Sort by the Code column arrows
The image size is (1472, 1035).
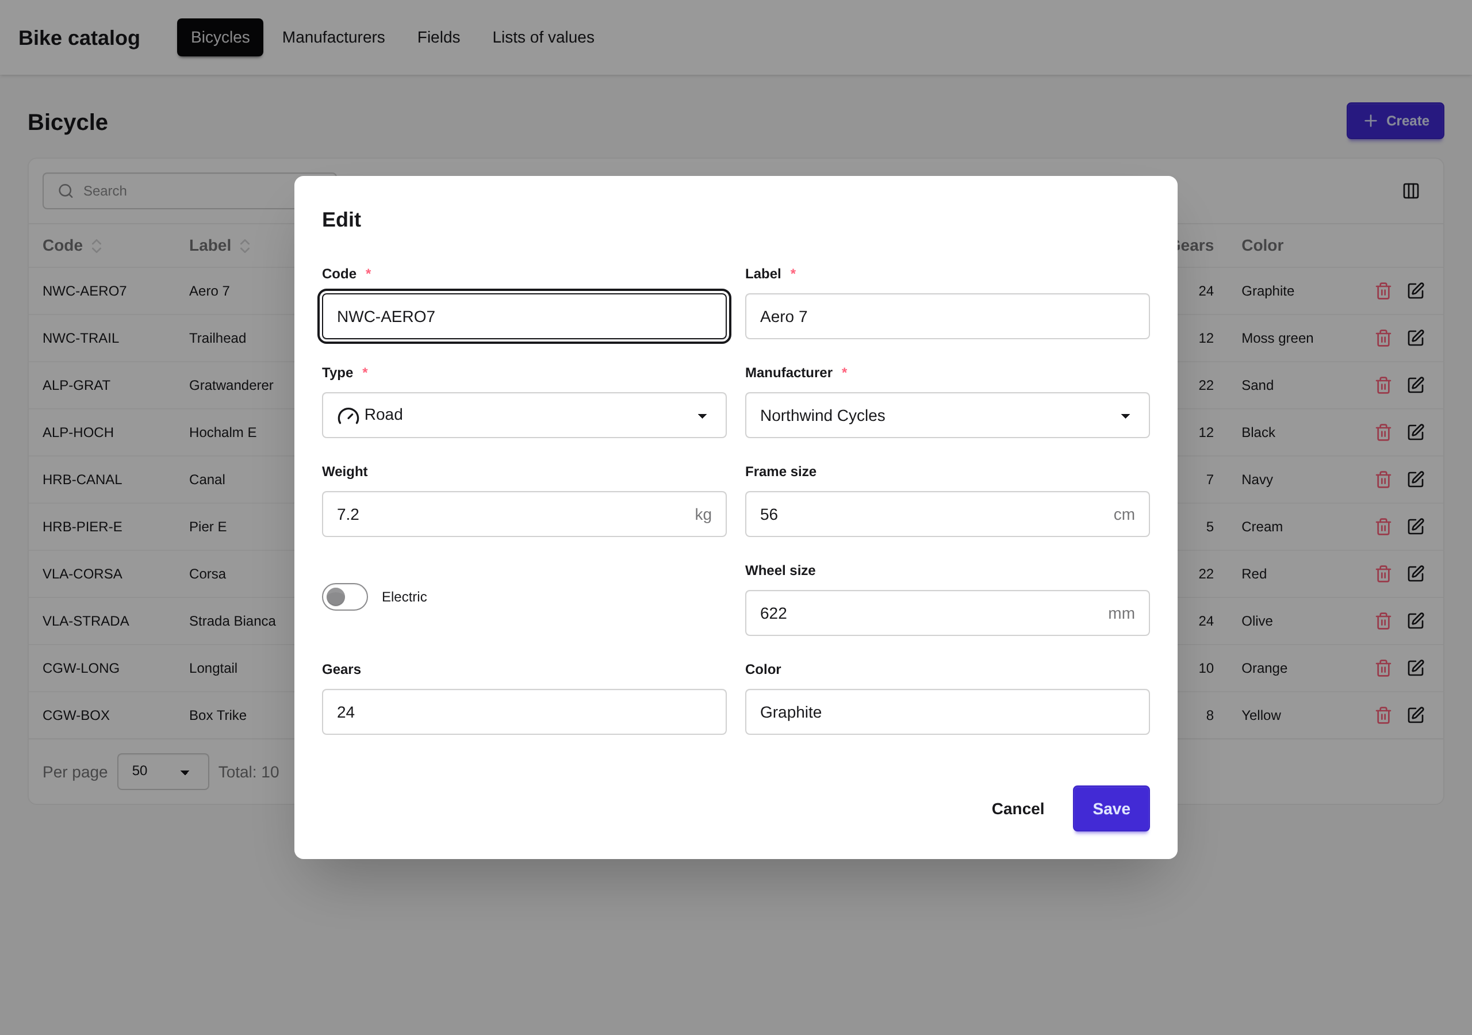point(97,246)
